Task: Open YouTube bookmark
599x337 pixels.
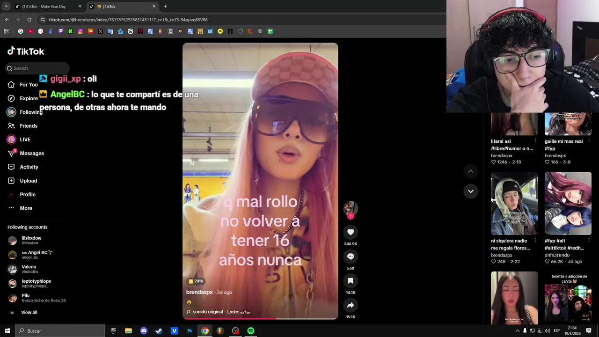Action: (30, 31)
